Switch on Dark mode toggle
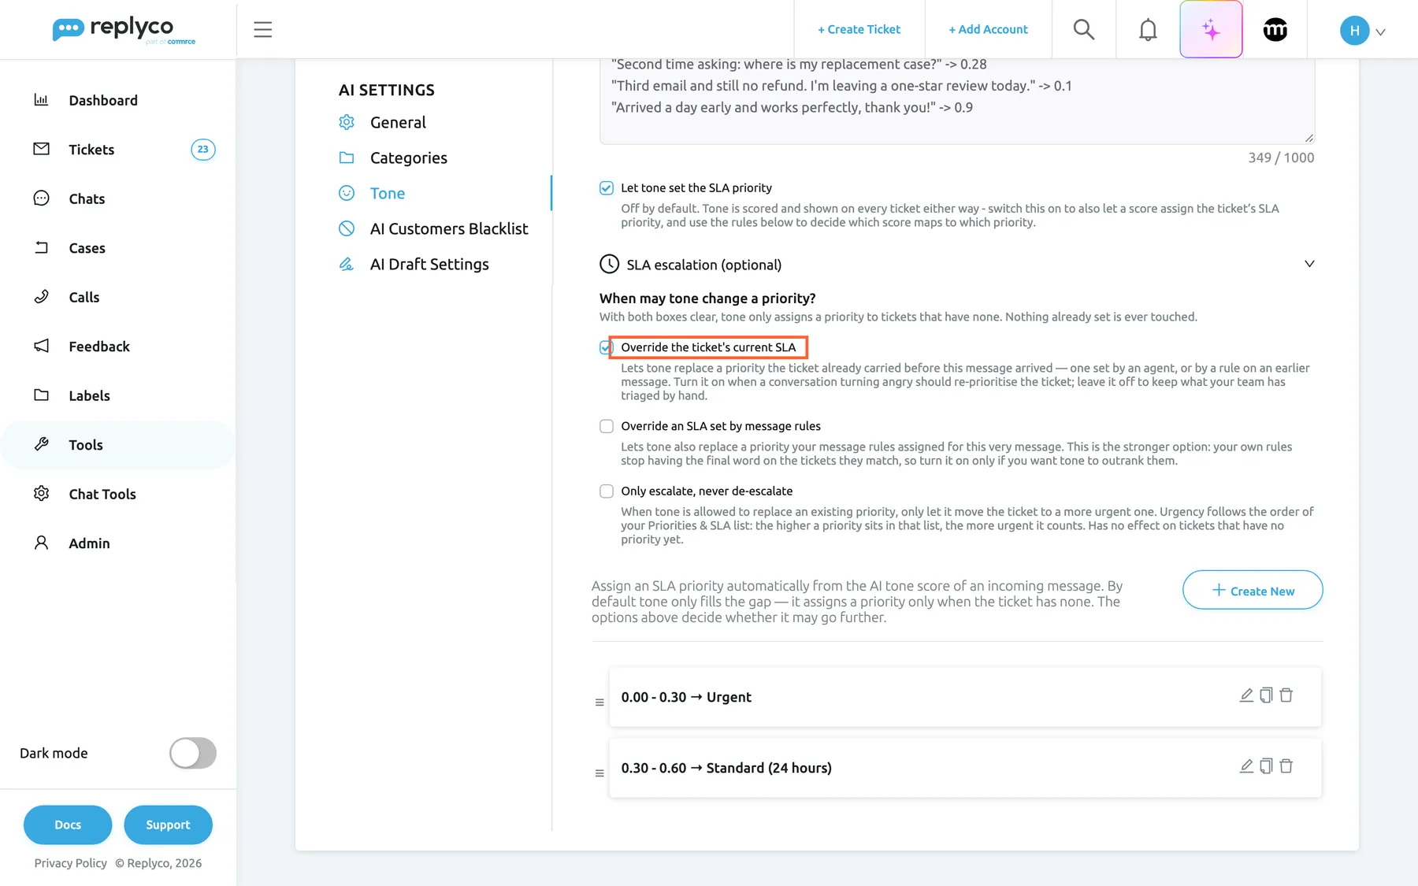 (x=193, y=753)
